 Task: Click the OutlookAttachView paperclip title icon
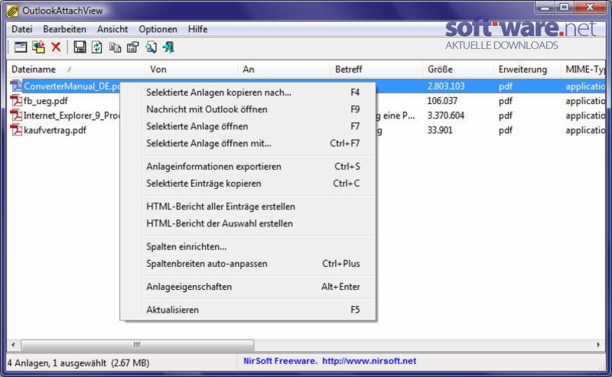pyautogui.click(x=12, y=11)
